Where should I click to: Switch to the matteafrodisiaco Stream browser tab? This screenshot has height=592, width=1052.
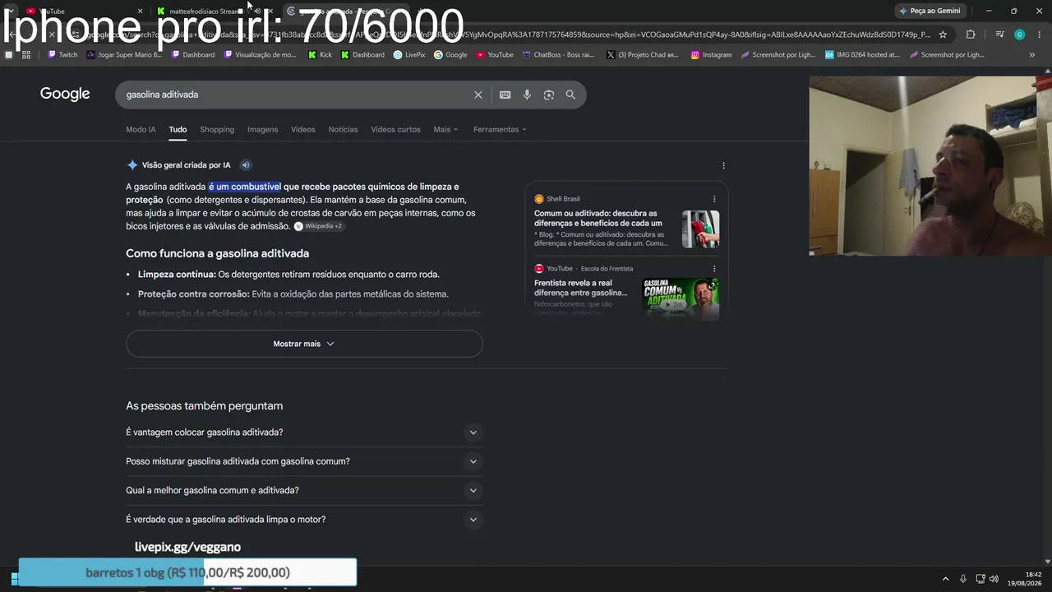point(205,12)
